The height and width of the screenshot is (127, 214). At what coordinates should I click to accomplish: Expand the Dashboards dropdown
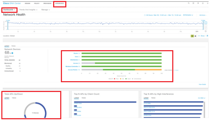click(9, 10)
